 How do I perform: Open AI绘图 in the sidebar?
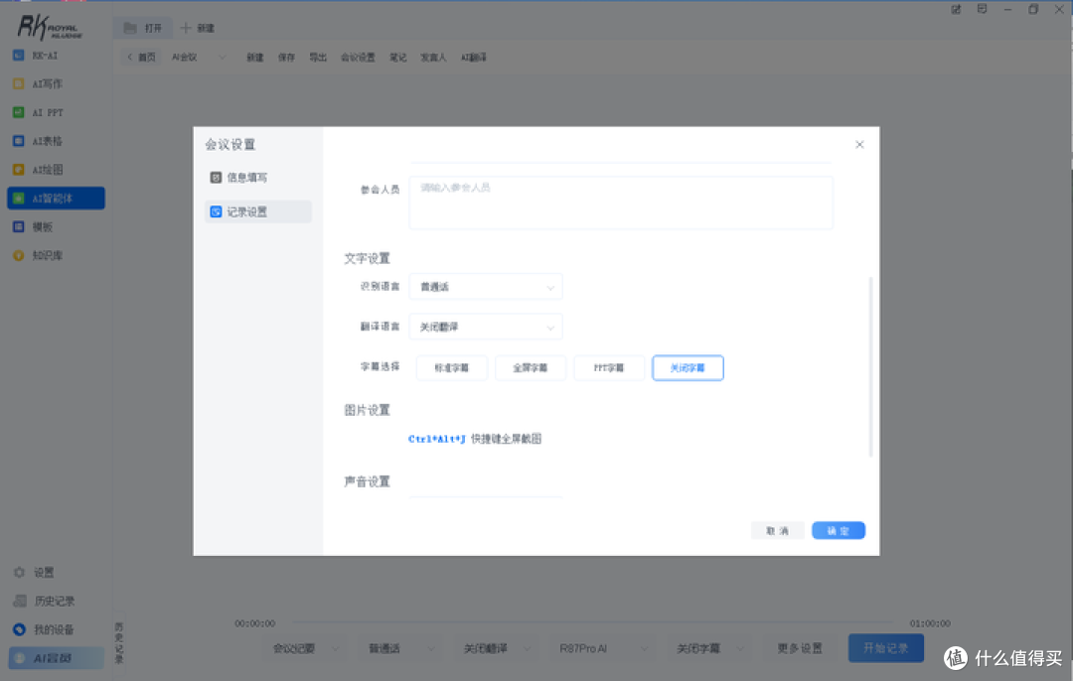[39, 170]
